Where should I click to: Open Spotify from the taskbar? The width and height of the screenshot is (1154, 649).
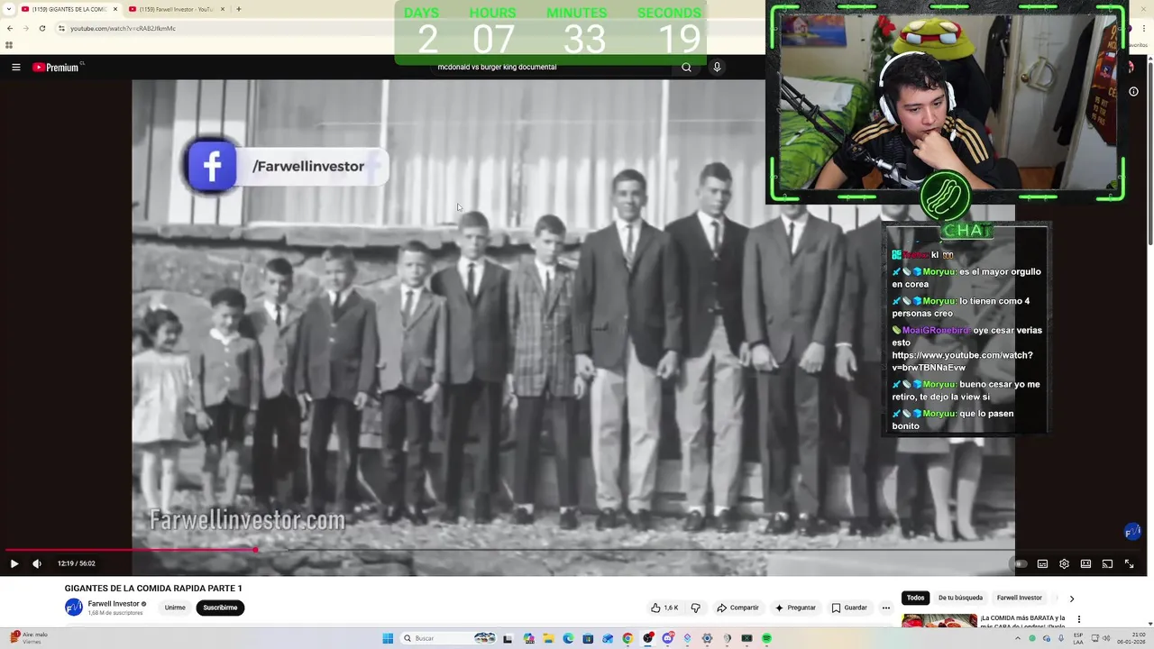766,638
